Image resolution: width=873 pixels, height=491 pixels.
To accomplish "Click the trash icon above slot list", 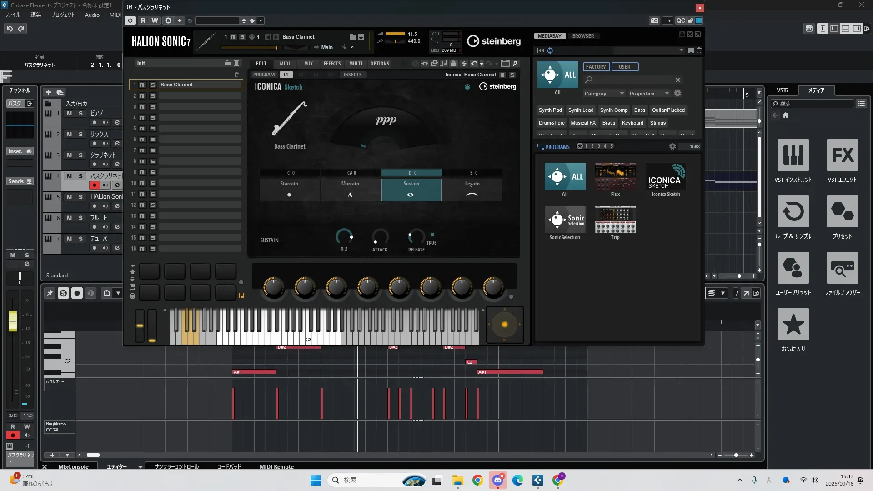I will pyautogui.click(x=236, y=75).
